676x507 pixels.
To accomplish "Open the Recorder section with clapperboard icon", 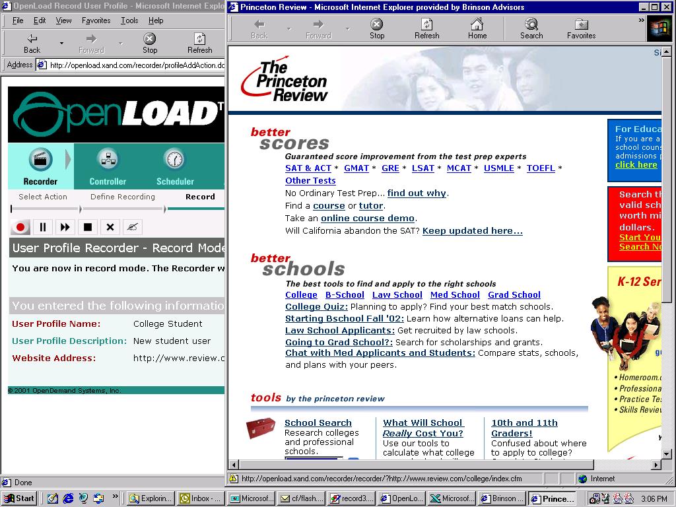I will tap(40, 160).
